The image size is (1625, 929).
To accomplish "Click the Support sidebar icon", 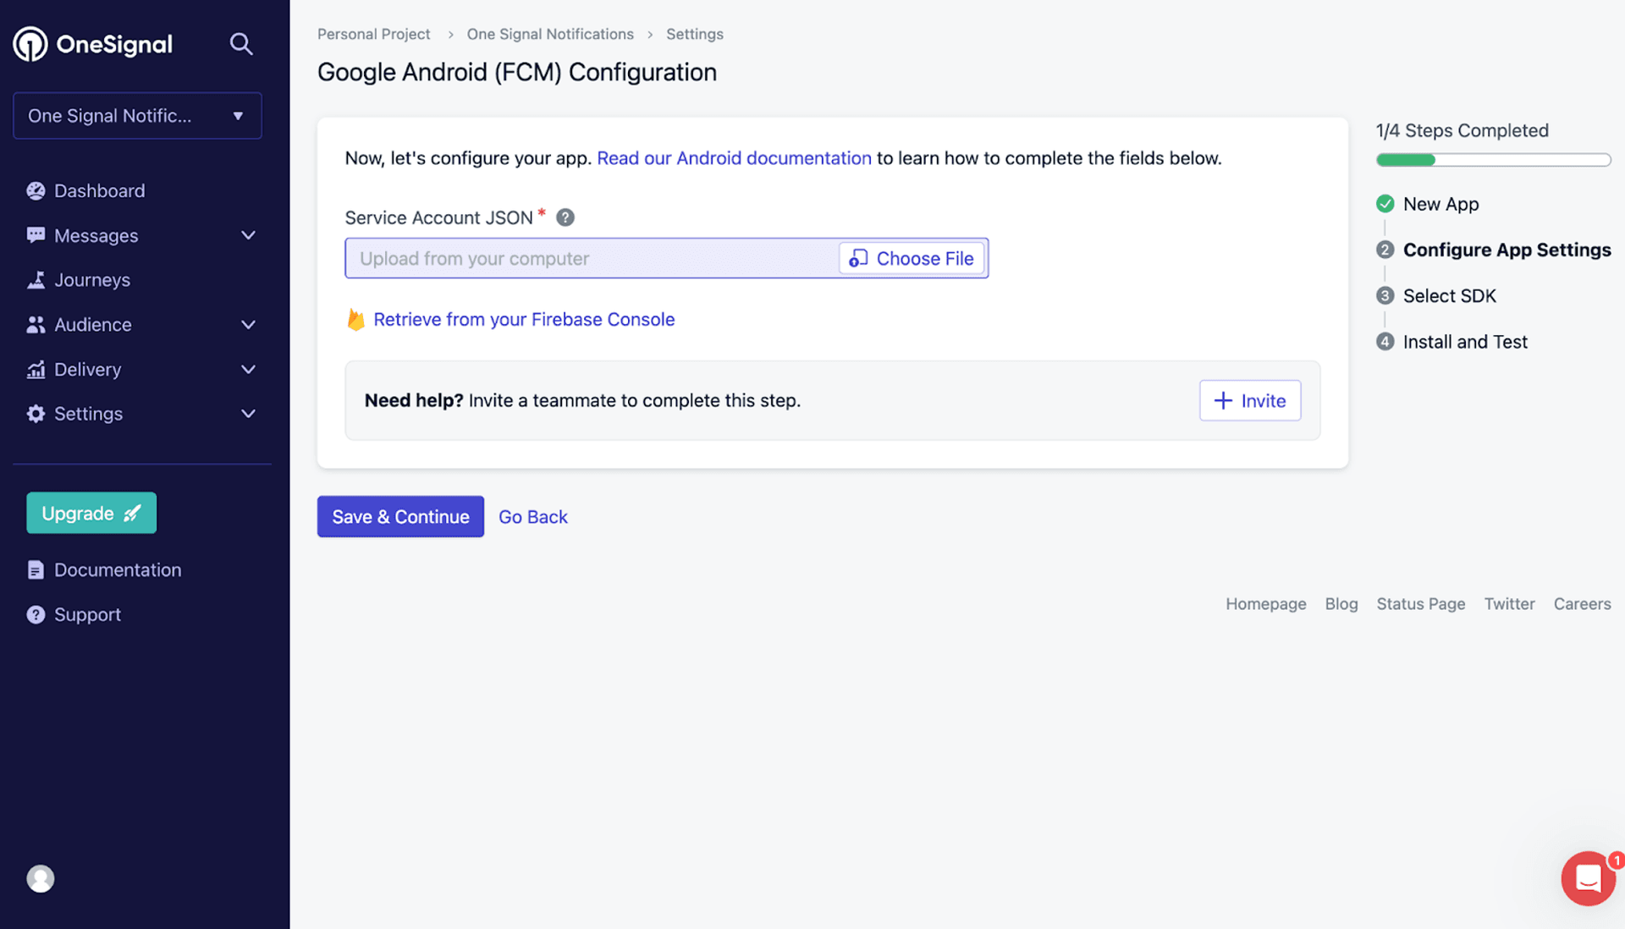I will (x=36, y=614).
